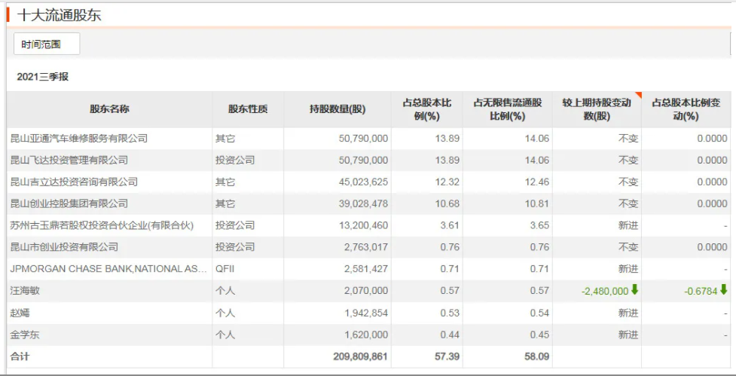The width and height of the screenshot is (736, 376).
Task: Open shareholder 昆山亚通汽车维修服务有限公司
Action: point(78,139)
